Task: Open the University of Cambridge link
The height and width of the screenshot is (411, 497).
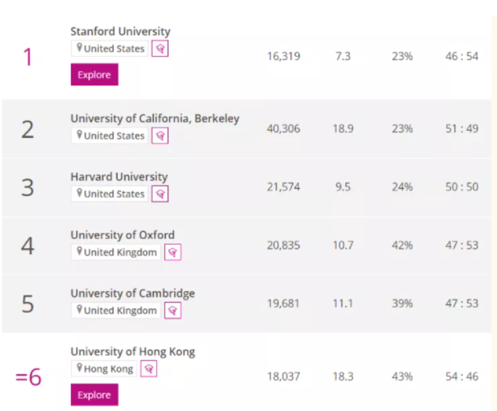Action: [x=132, y=294]
